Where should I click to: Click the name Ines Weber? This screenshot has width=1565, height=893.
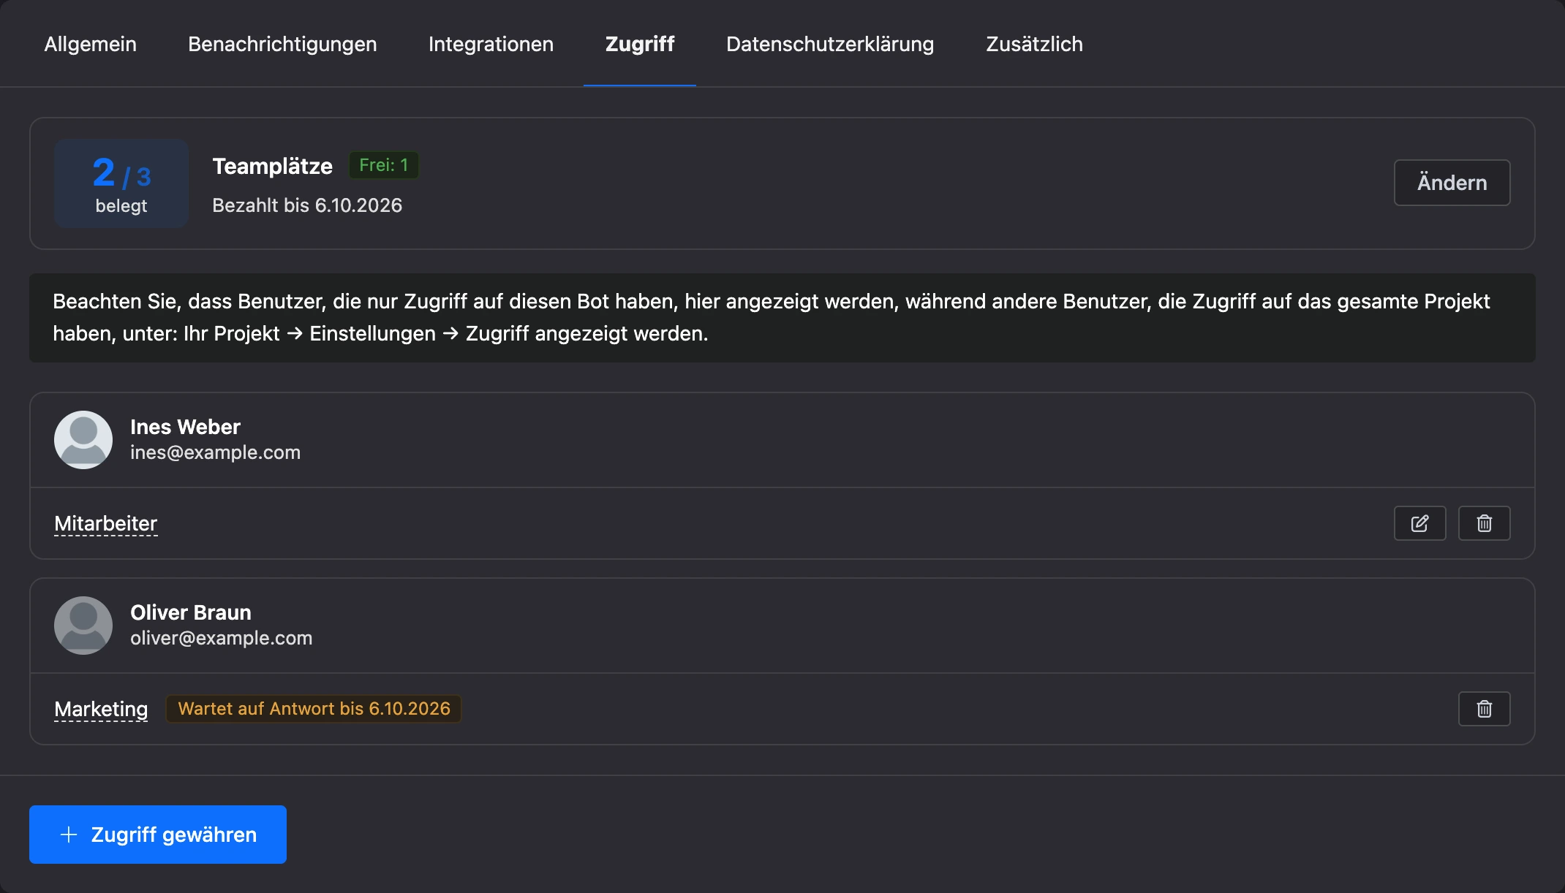pyautogui.click(x=185, y=427)
